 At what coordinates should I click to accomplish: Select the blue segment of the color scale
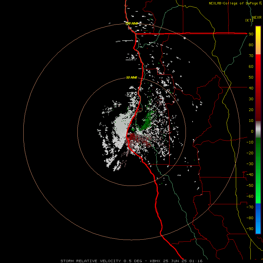pos(258,218)
